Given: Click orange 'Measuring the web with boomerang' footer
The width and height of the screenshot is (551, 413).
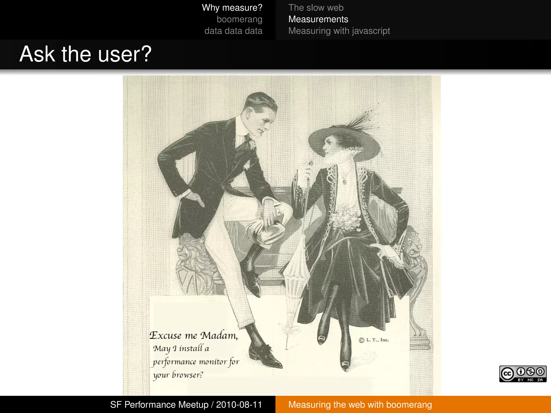Looking at the screenshot, I should coord(360,405).
